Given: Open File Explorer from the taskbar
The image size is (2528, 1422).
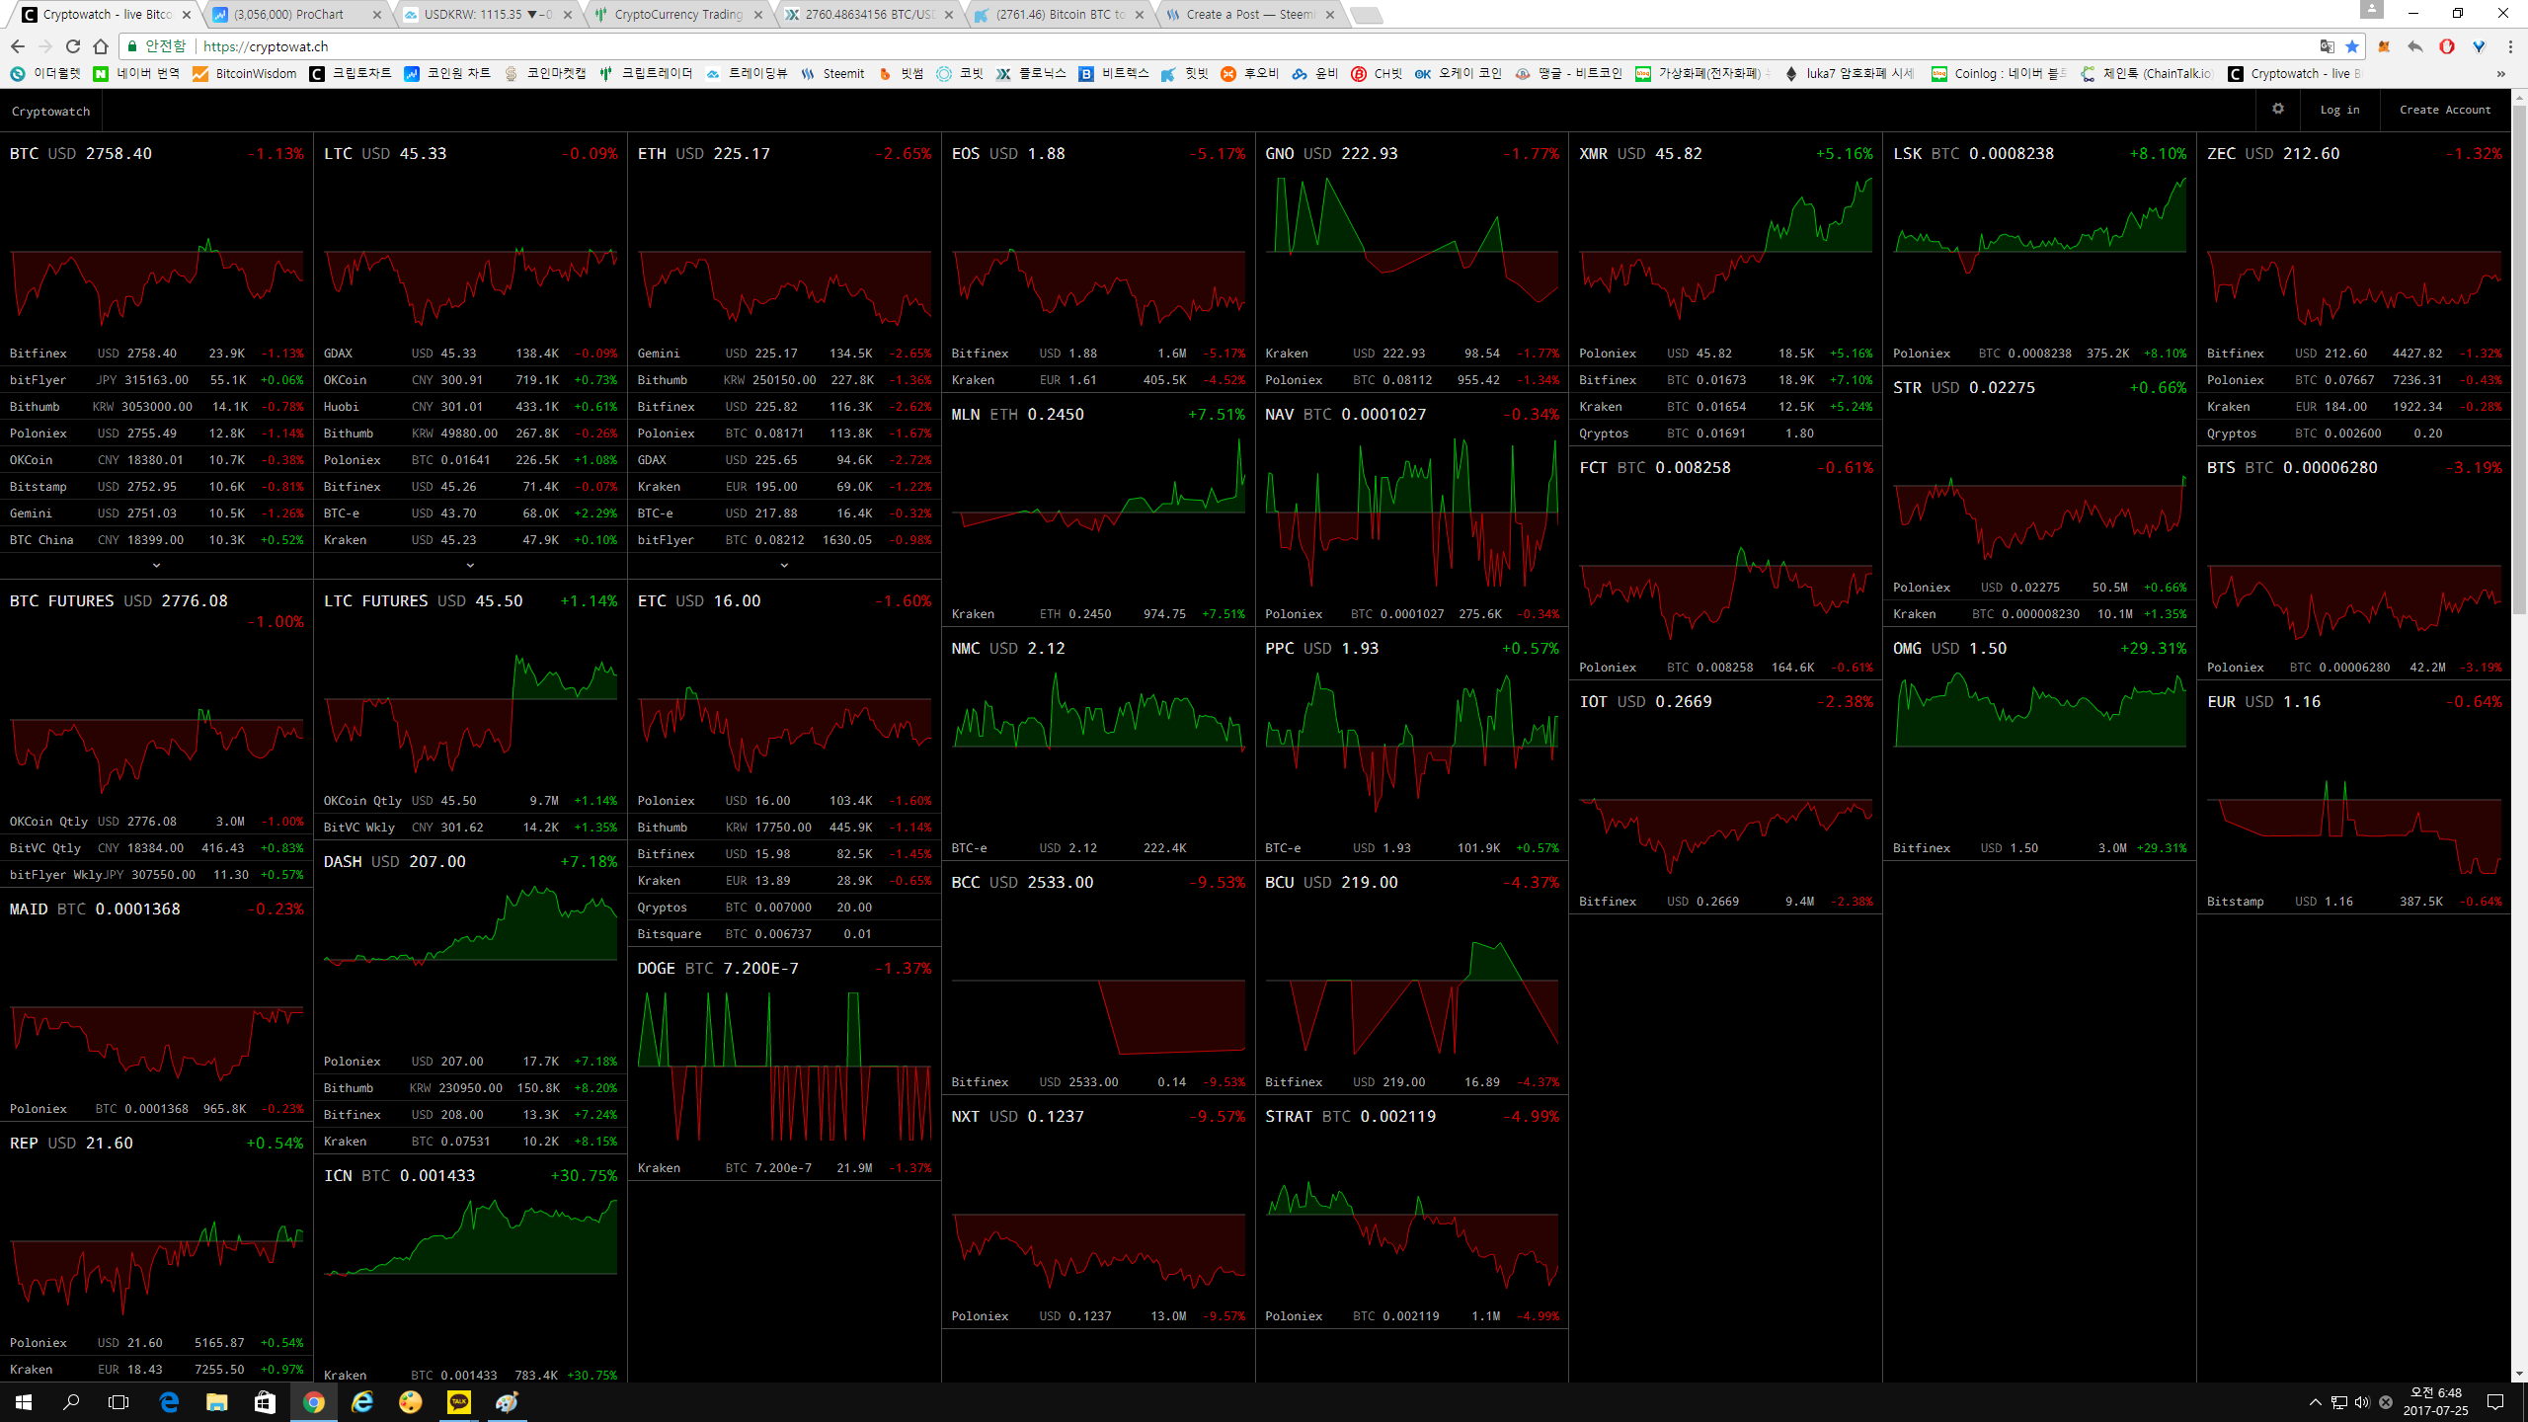Looking at the screenshot, I should point(216,1402).
